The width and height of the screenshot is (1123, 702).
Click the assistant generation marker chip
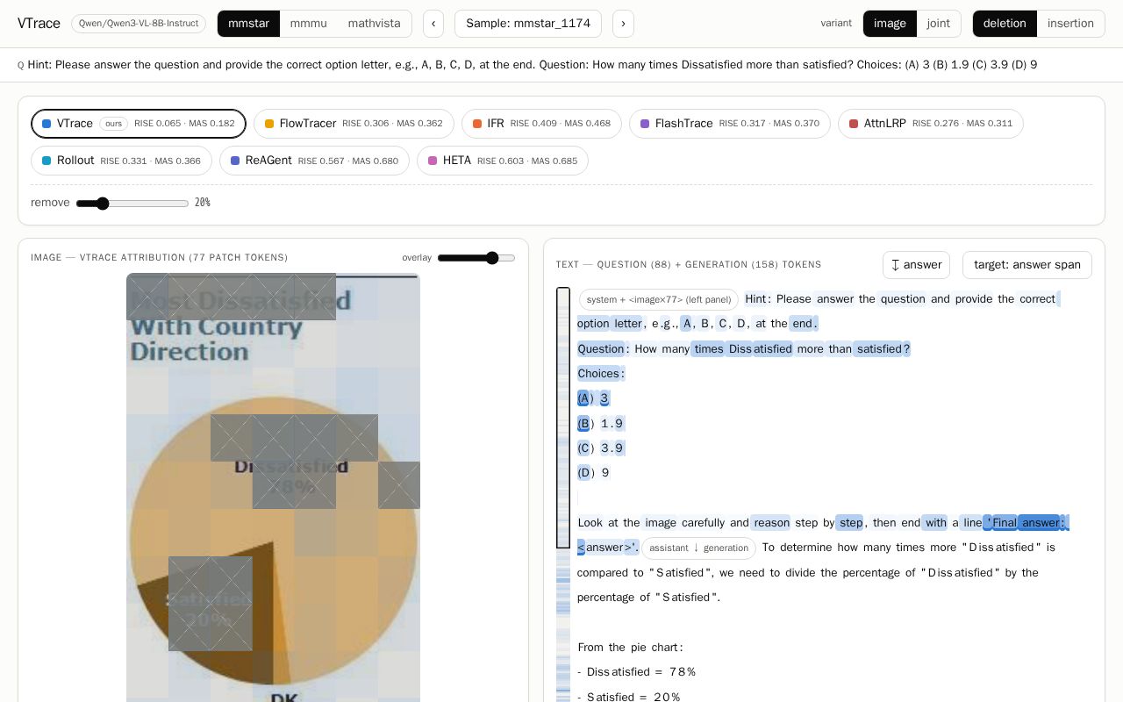[x=699, y=548]
